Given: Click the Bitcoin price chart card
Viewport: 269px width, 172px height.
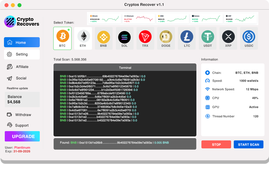Looking at the screenshot, I should (104, 19).
